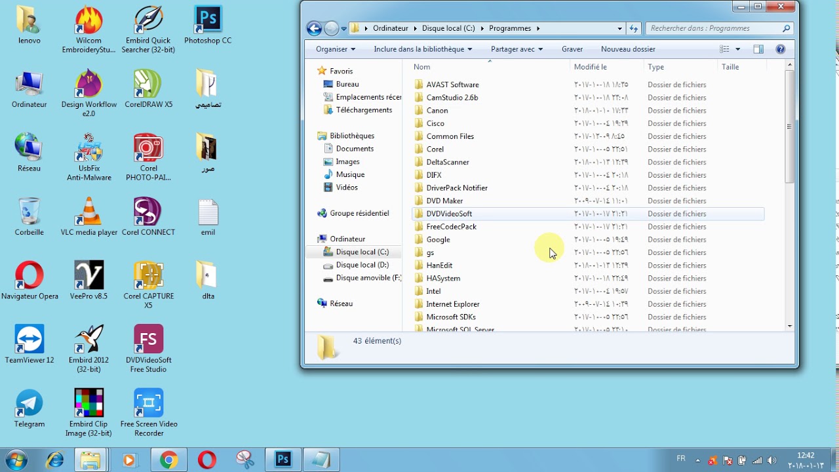Show hidden tray icons arrow
Screen dimensions: 839x472
698,460
